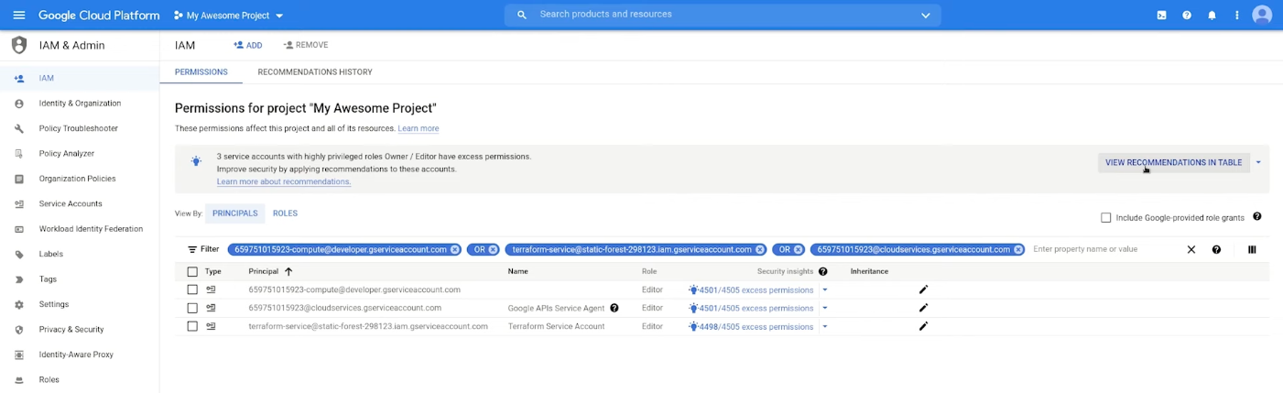
Task: Open the three-dot utilities menu in top bar
Action: (1237, 16)
